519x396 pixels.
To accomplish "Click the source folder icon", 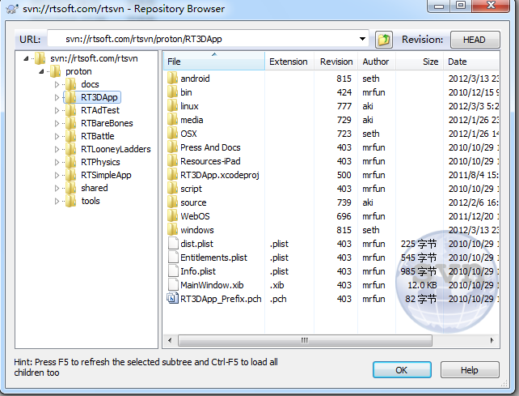I will (172, 202).
